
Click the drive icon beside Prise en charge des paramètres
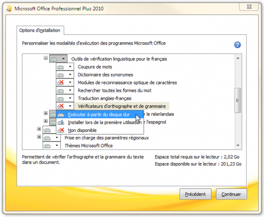click(x=48, y=138)
